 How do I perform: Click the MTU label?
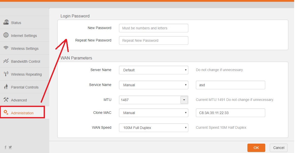coord(108,100)
